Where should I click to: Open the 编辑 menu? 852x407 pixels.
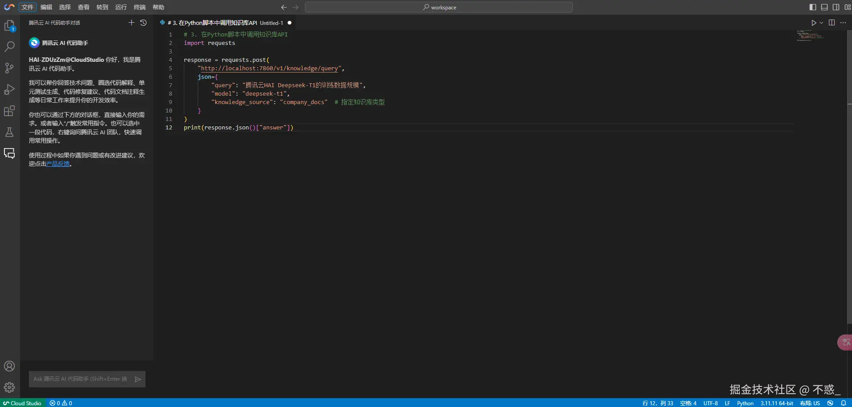(46, 7)
